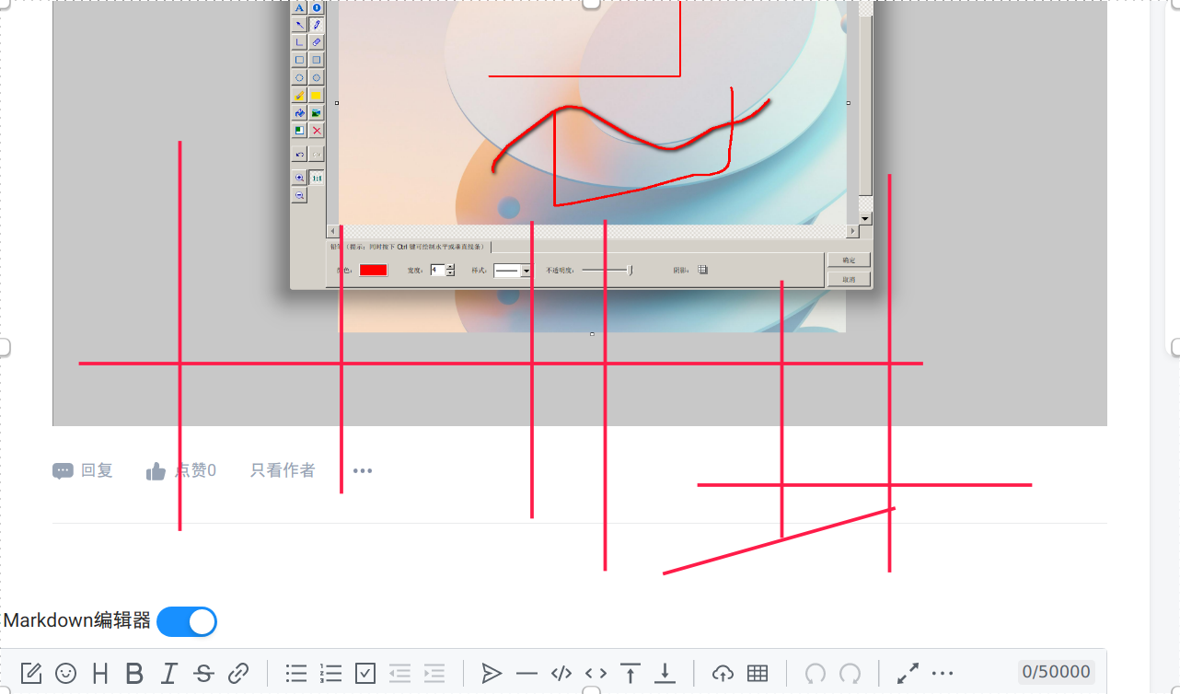
Task: Open the emoji picker in the editor toolbar
Action: (65, 674)
